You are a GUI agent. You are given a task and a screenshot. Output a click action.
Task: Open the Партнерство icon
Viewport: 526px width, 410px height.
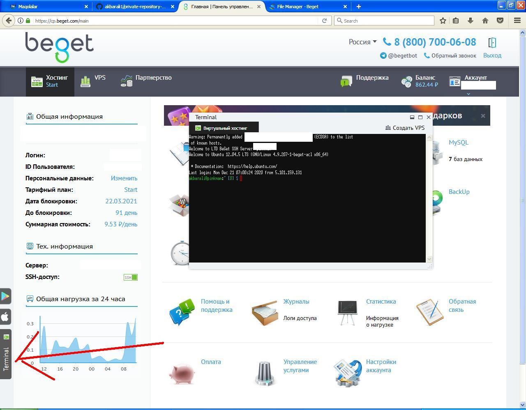[x=127, y=81]
